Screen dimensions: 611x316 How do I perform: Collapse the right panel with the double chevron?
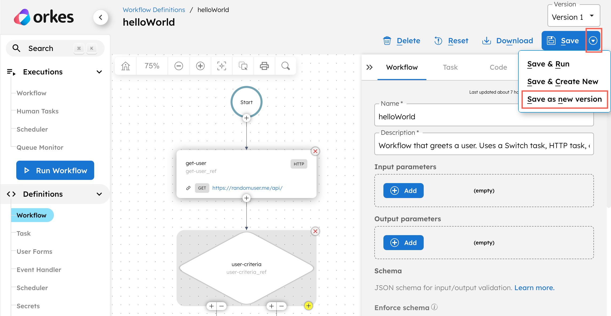[x=370, y=67]
